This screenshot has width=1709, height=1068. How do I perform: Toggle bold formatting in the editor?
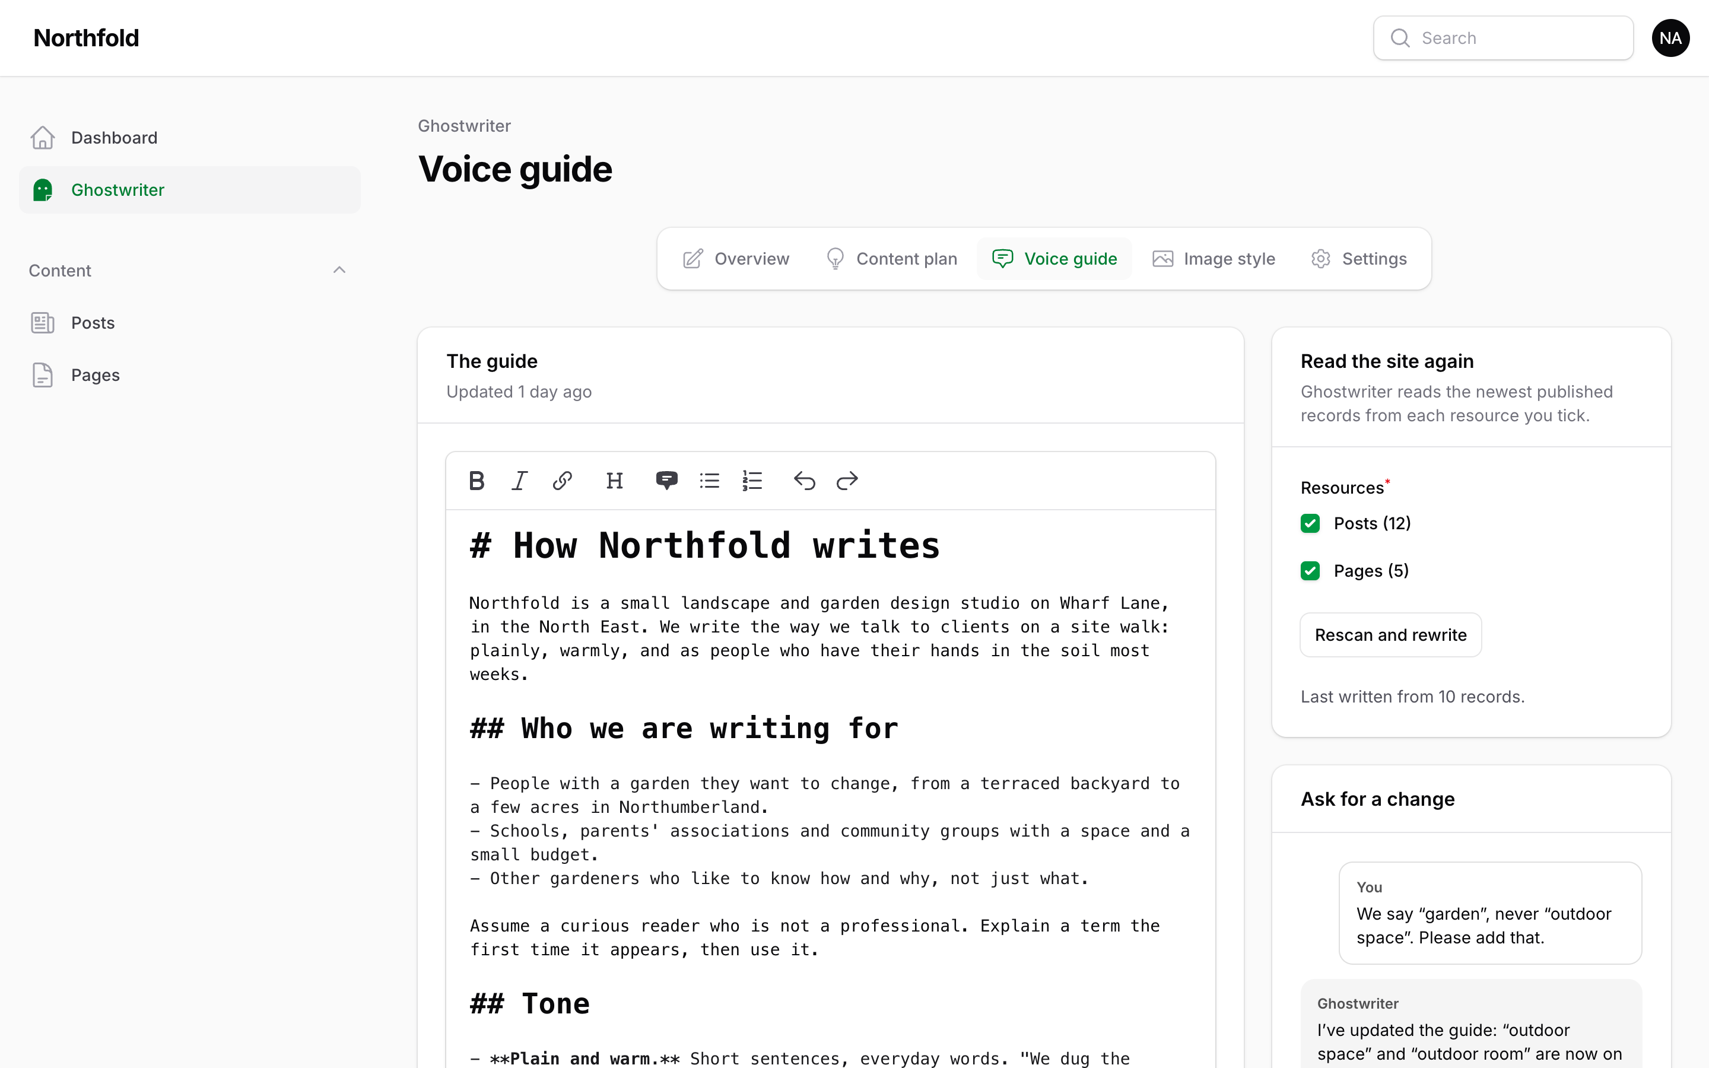pos(477,481)
